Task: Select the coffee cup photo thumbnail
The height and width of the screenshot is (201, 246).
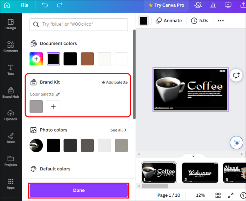Action: pyautogui.click(x=36, y=145)
